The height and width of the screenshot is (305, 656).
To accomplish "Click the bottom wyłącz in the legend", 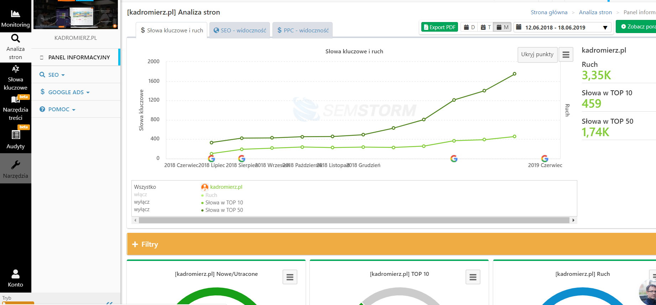I will (142, 209).
